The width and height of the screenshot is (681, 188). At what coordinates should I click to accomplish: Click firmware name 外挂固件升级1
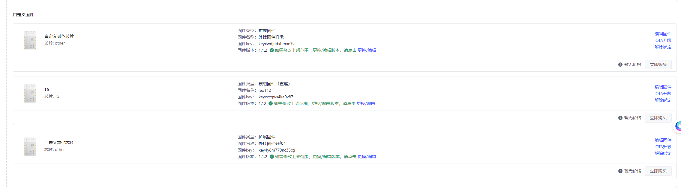(272, 143)
